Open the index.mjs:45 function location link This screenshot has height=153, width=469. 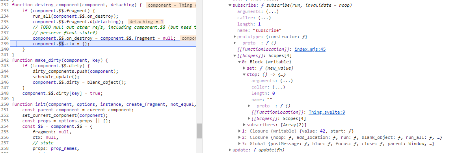pyautogui.click(x=310, y=49)
